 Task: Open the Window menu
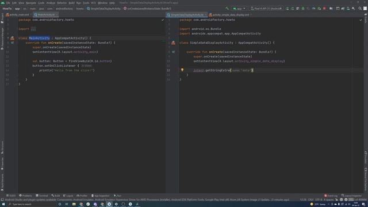click(102, 3)
